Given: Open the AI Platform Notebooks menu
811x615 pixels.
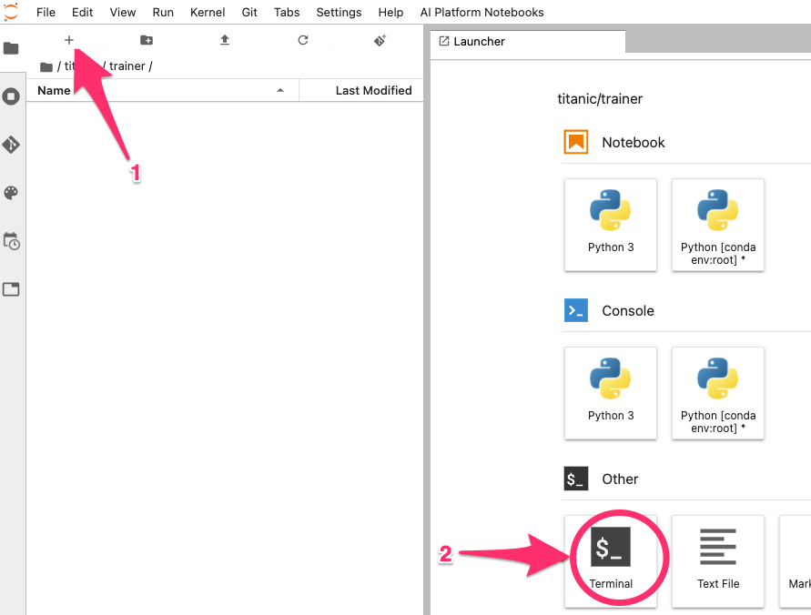Looking at the screenshot, I should click(x=470, y=12).
